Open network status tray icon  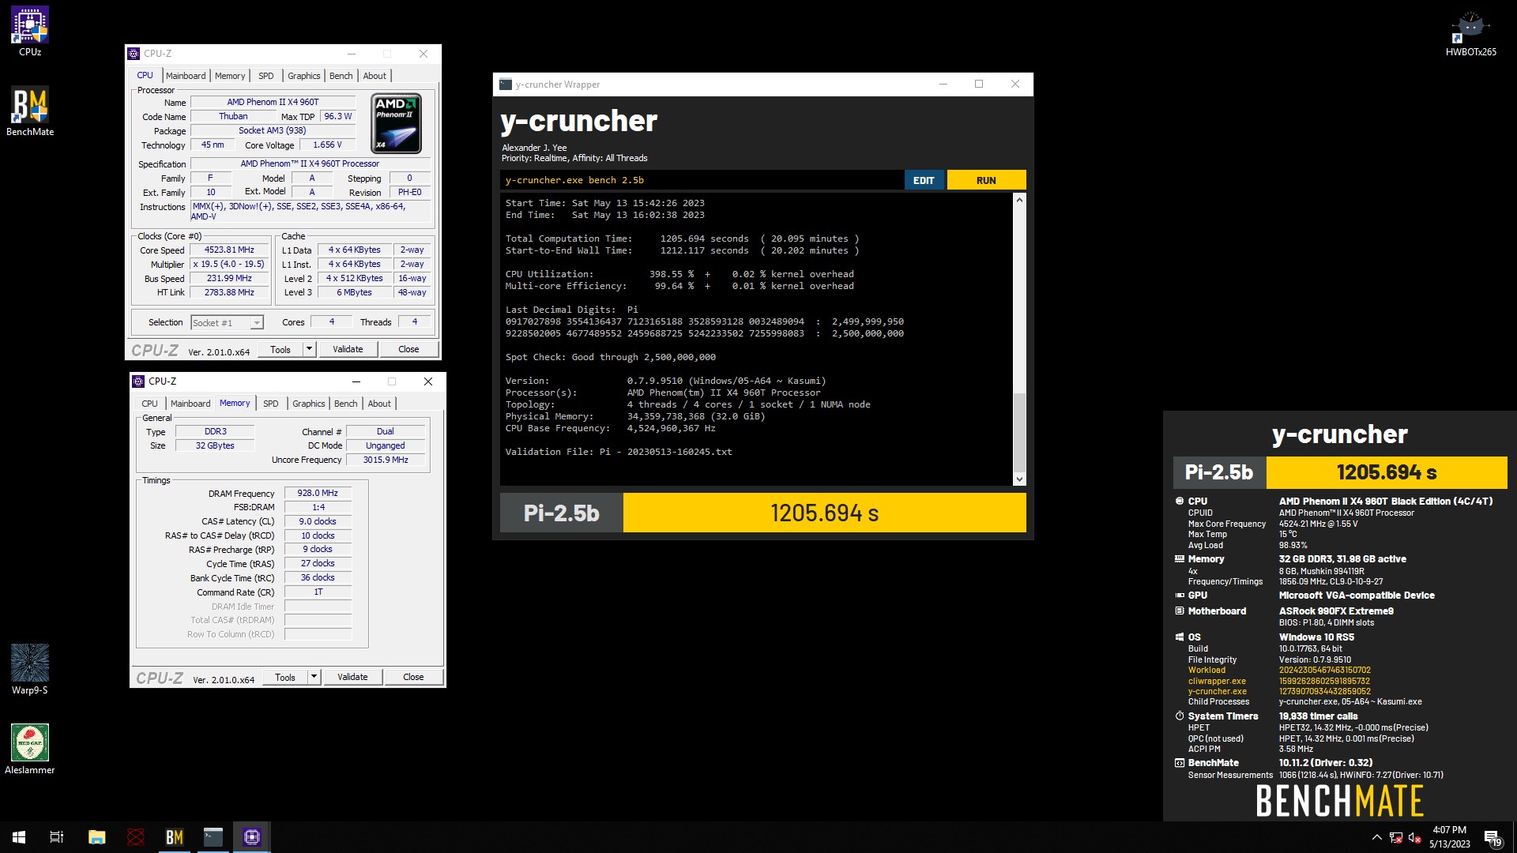coord(1396,837)
